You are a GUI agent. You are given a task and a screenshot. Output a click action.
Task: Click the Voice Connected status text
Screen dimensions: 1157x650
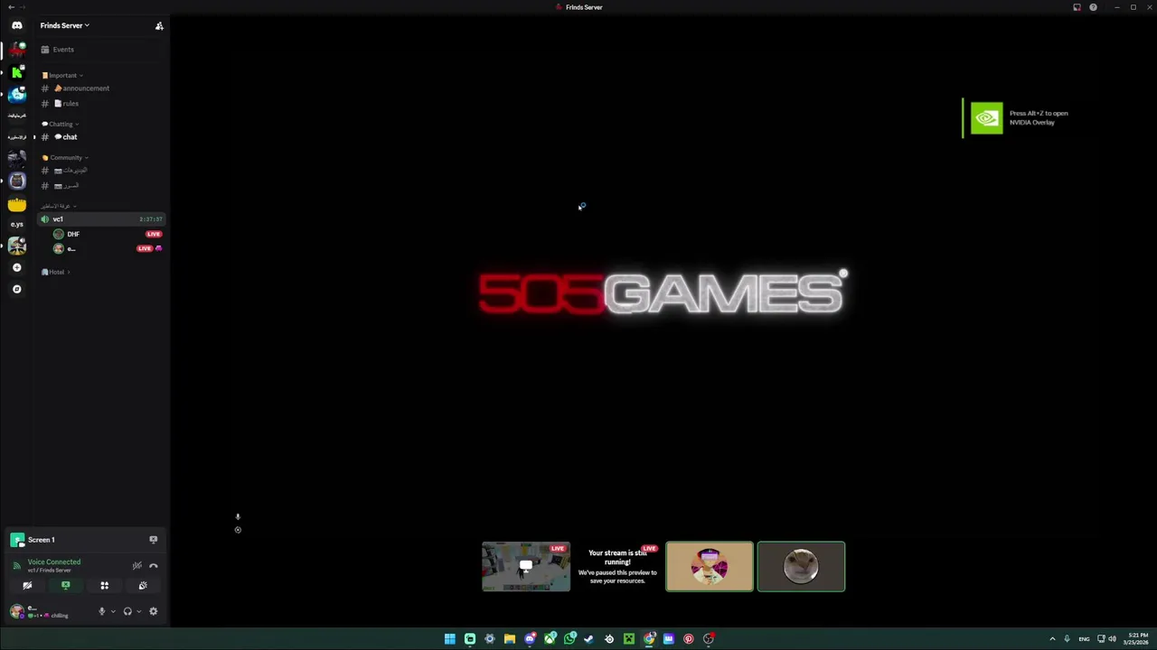[x=54, y=562]
